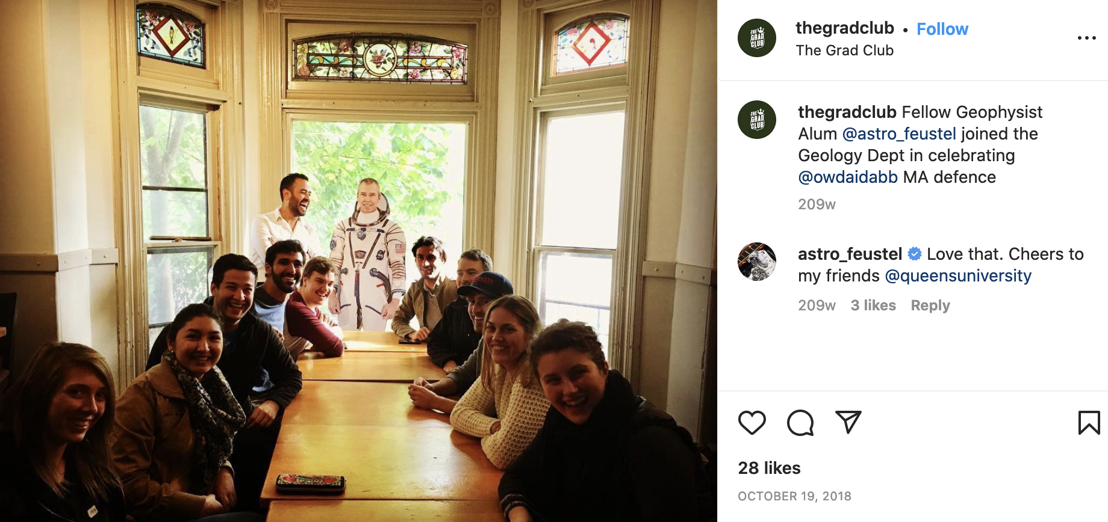Open @astro_feustel mention in caption
This screenshot has height=522, width=1108.
(x=899, y=134)
